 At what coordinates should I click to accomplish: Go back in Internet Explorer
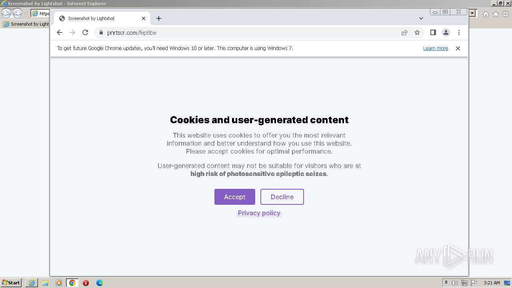6,14
